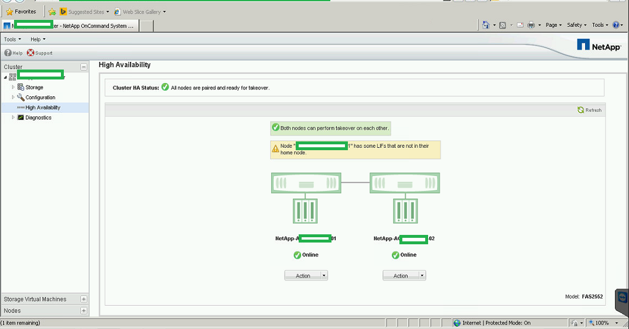This screenshot has width=629, height=329.
Task: Collapse the cluster root tree node
Action: click(5, 77)
